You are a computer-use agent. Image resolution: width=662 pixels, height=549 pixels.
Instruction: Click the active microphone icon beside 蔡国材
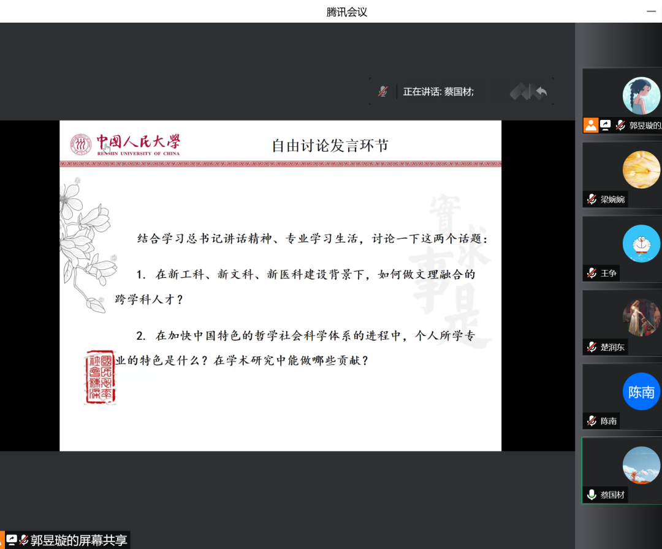pyautogui.click(x=592, y=495)
